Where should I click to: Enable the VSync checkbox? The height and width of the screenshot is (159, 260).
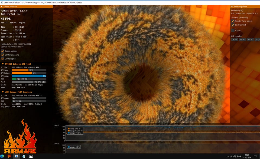click(x=233, y=31)
